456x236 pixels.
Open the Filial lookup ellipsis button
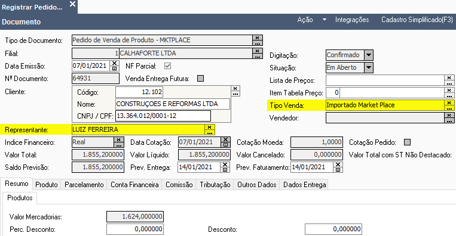tap(258, 56)
